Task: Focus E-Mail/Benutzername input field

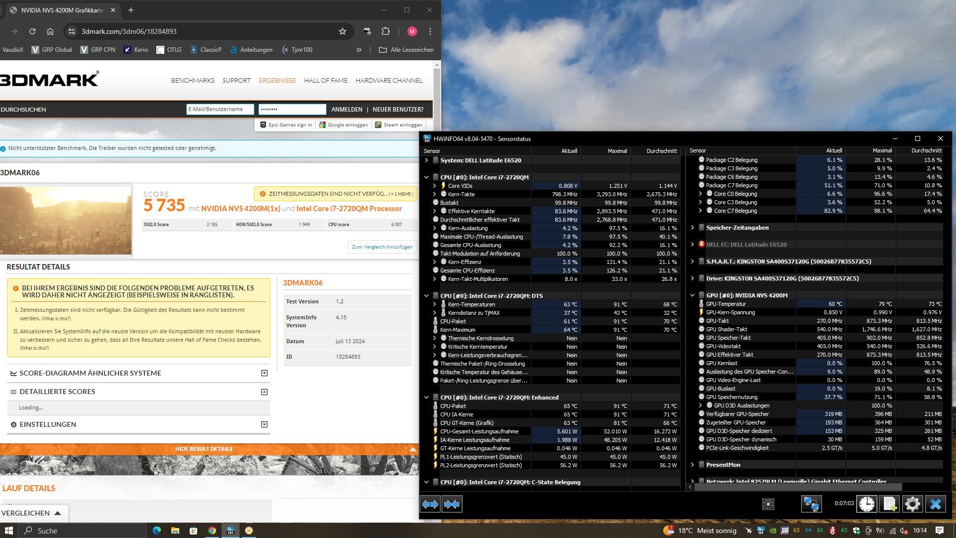Action: [x=220, y=110]
